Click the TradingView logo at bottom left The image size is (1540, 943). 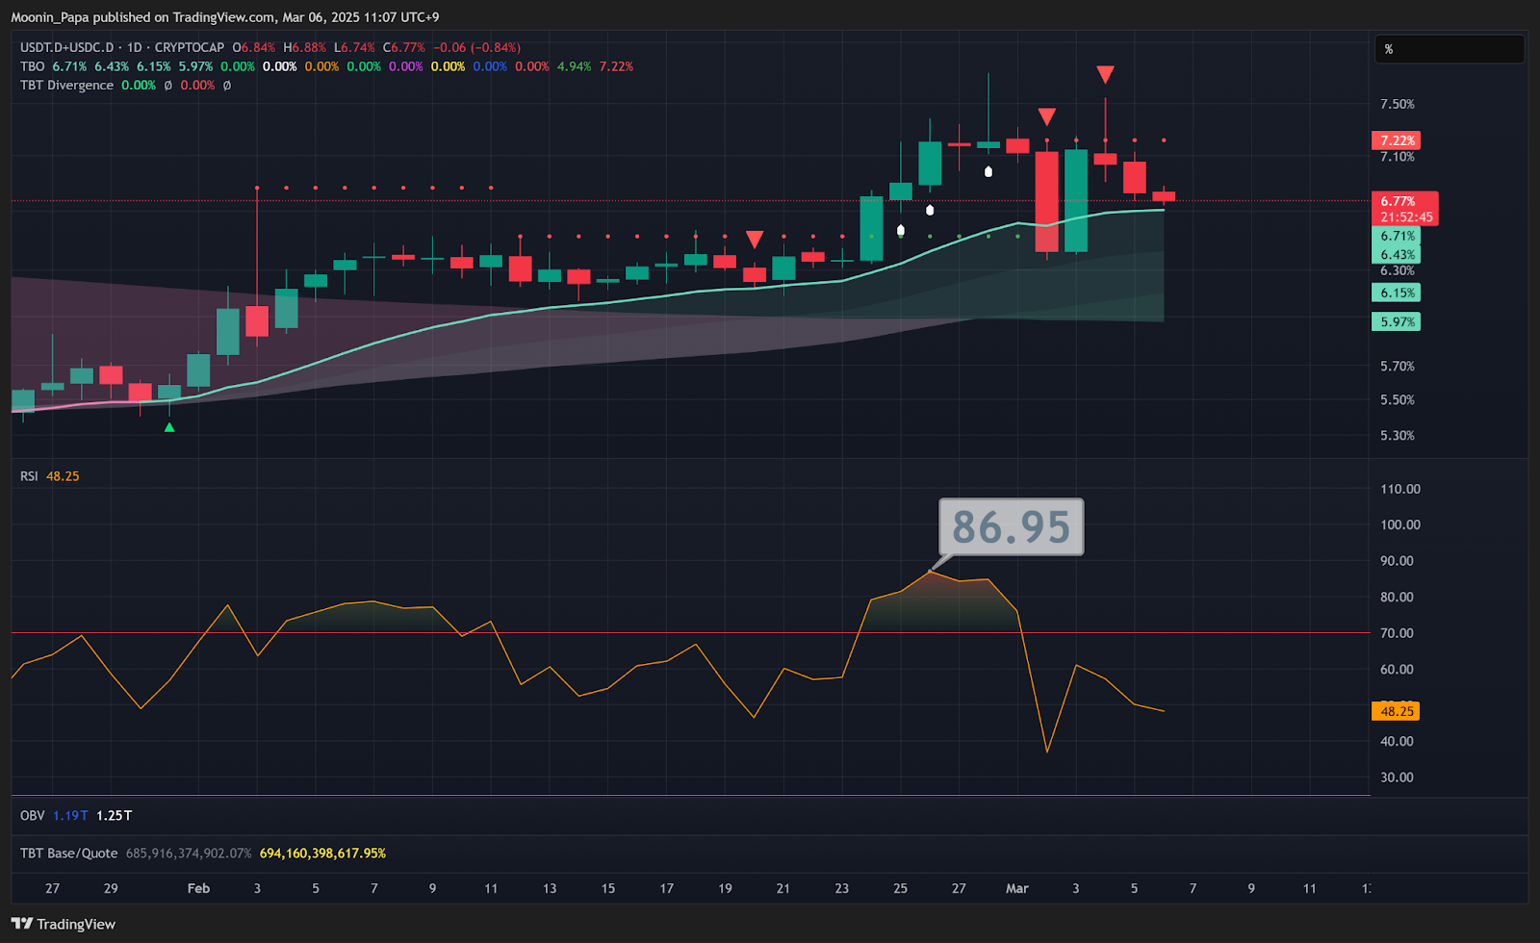point(64,924)
